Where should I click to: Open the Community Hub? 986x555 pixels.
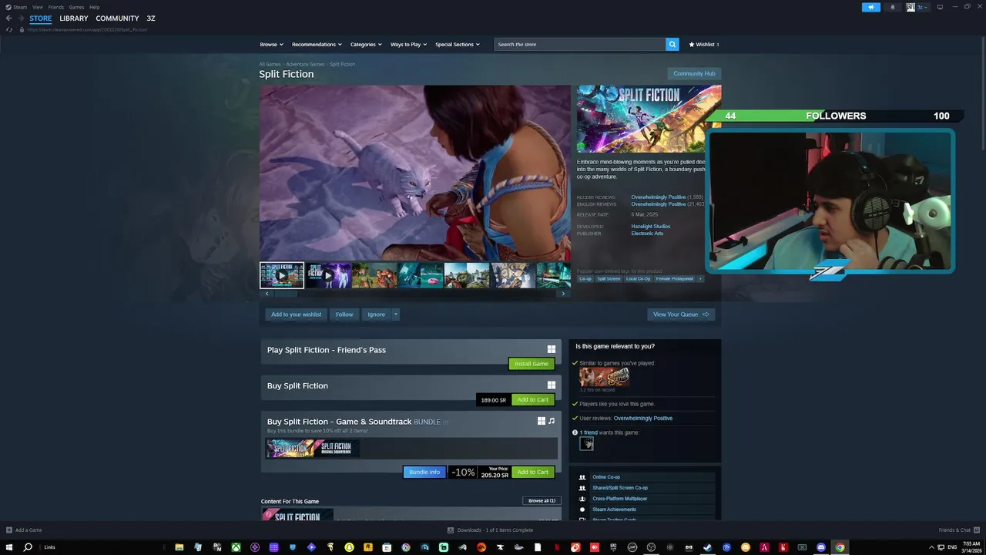(694, 73)
